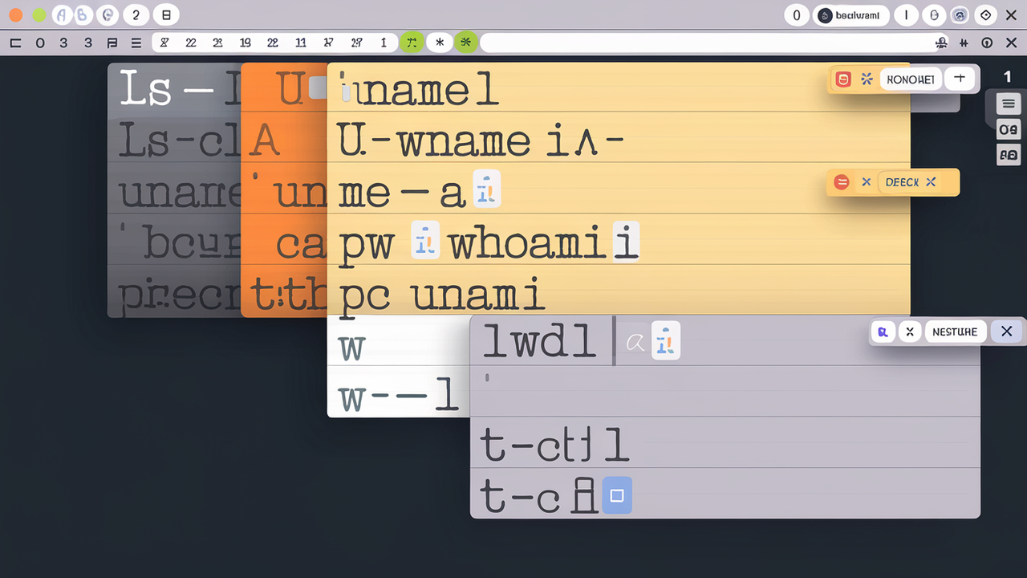Click the 'B' circle button in title bar
This screenshot has height=578, width=1027.
[84, 14]
